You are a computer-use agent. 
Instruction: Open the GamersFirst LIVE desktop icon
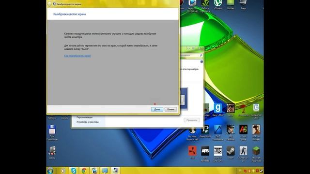(256, 111)
